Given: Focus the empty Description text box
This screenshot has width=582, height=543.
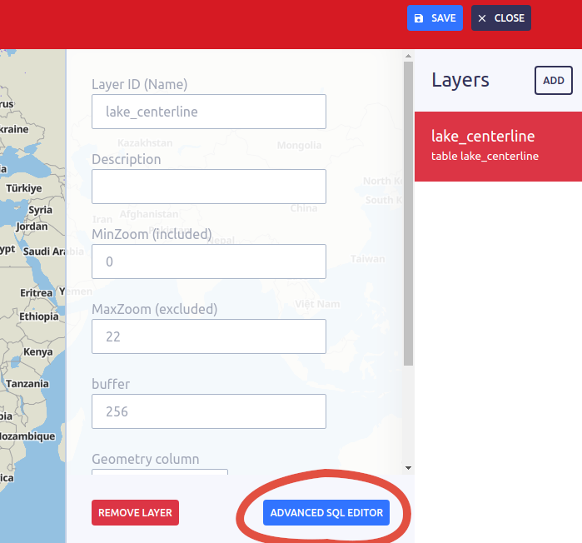Looking at the screenshot, I should (208, 187).
